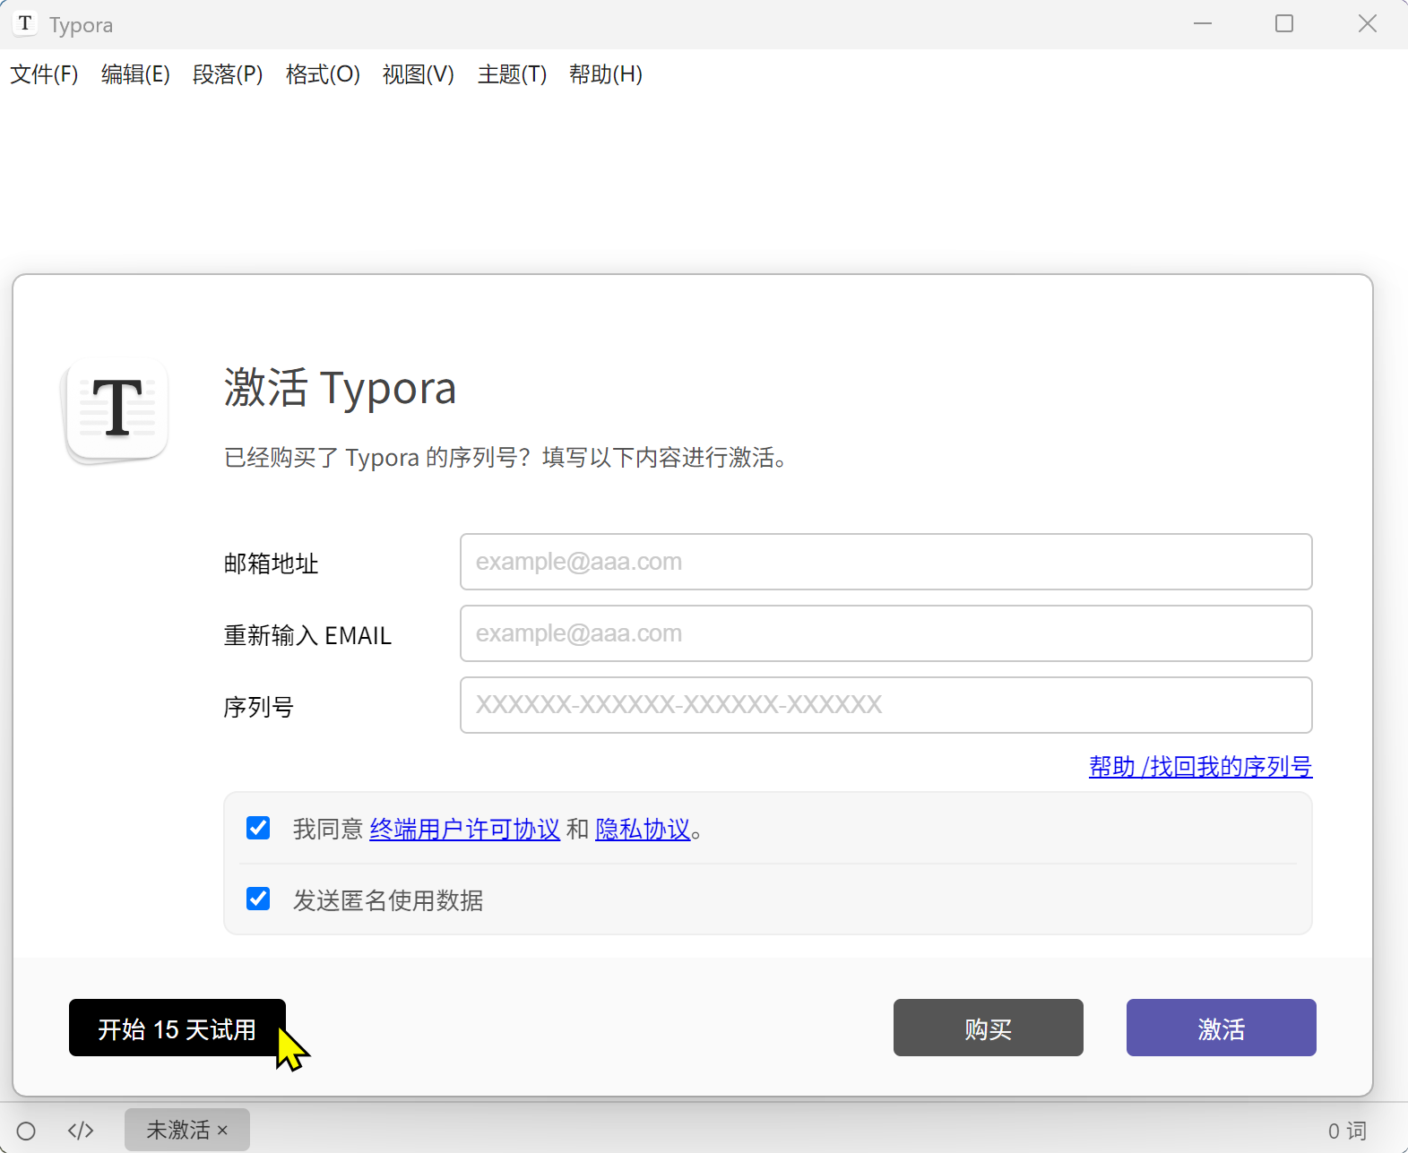Switch to source code mode icon
Image resolution: width=1408 pixels, height=1153 pixels.
pos(81,1131)
